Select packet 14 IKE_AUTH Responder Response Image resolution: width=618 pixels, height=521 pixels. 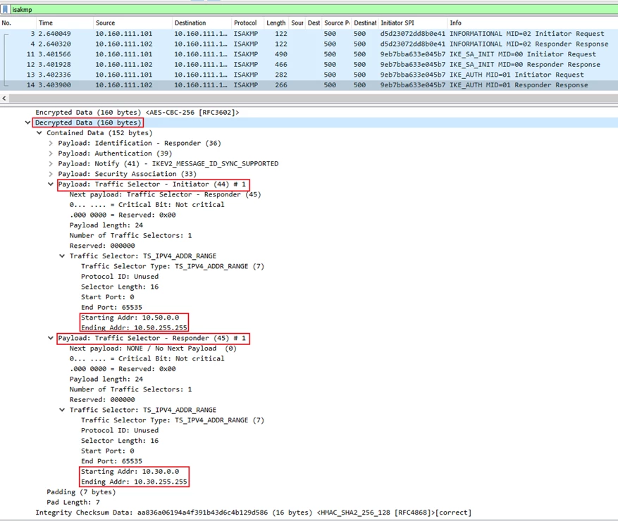point(309,85)
